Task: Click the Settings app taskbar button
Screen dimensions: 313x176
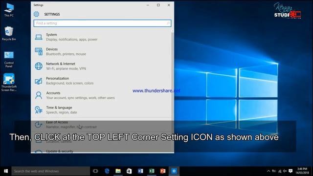Action: point(174,171)
